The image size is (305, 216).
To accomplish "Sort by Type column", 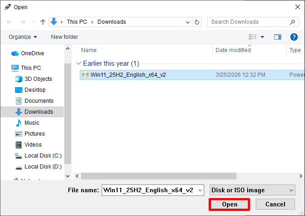I will click(295, 50).
